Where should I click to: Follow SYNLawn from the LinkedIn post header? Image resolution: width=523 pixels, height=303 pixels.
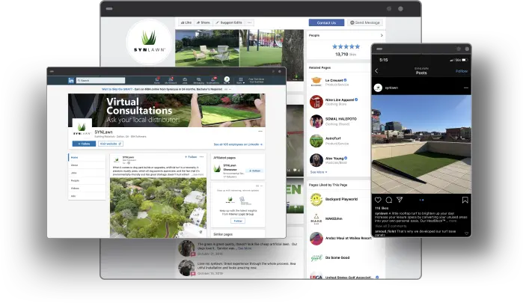(191, 157)
